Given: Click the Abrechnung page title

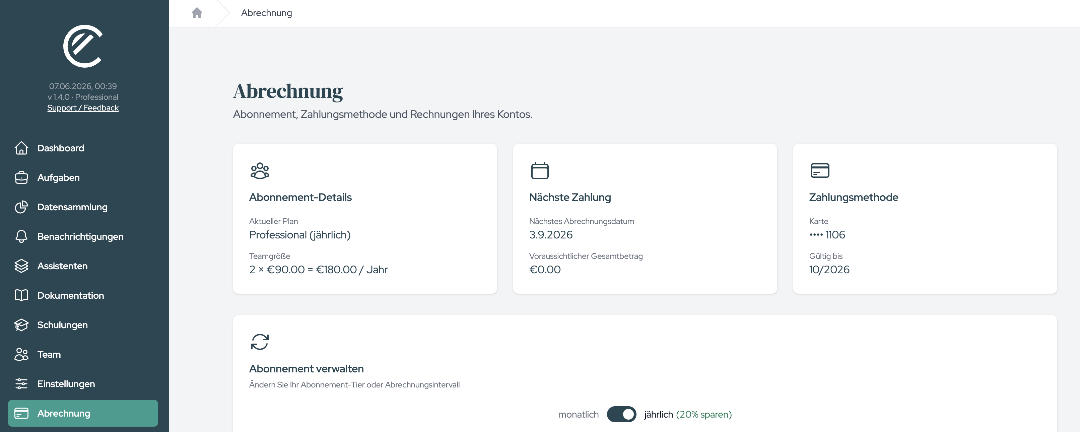Looking at the screenshot, I should click(288, 91).
